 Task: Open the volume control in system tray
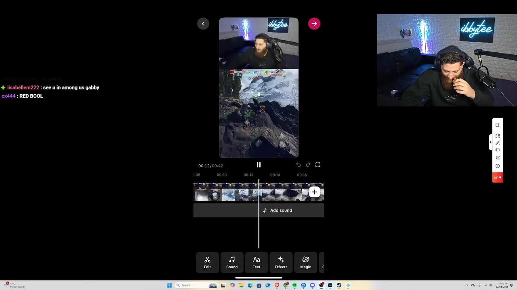[491, 285]
